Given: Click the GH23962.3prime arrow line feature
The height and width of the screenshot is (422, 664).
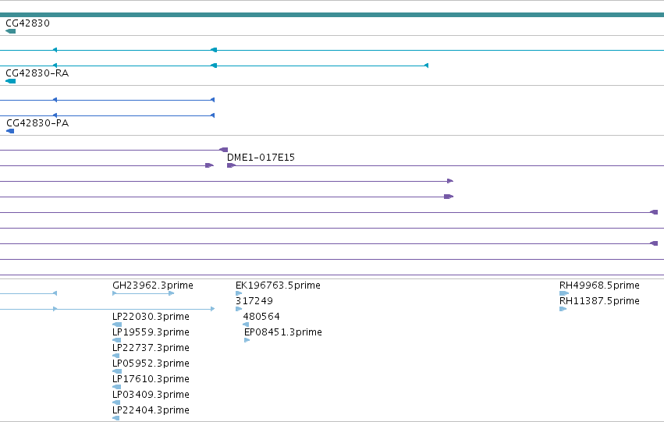Looking at the screenshot, I should [143, 293].
